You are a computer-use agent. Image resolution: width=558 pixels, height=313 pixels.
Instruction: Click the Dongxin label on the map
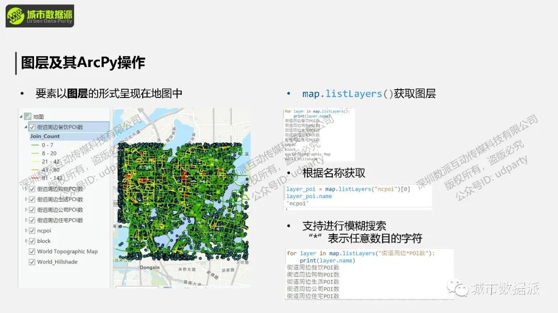[x=149, y=268]
